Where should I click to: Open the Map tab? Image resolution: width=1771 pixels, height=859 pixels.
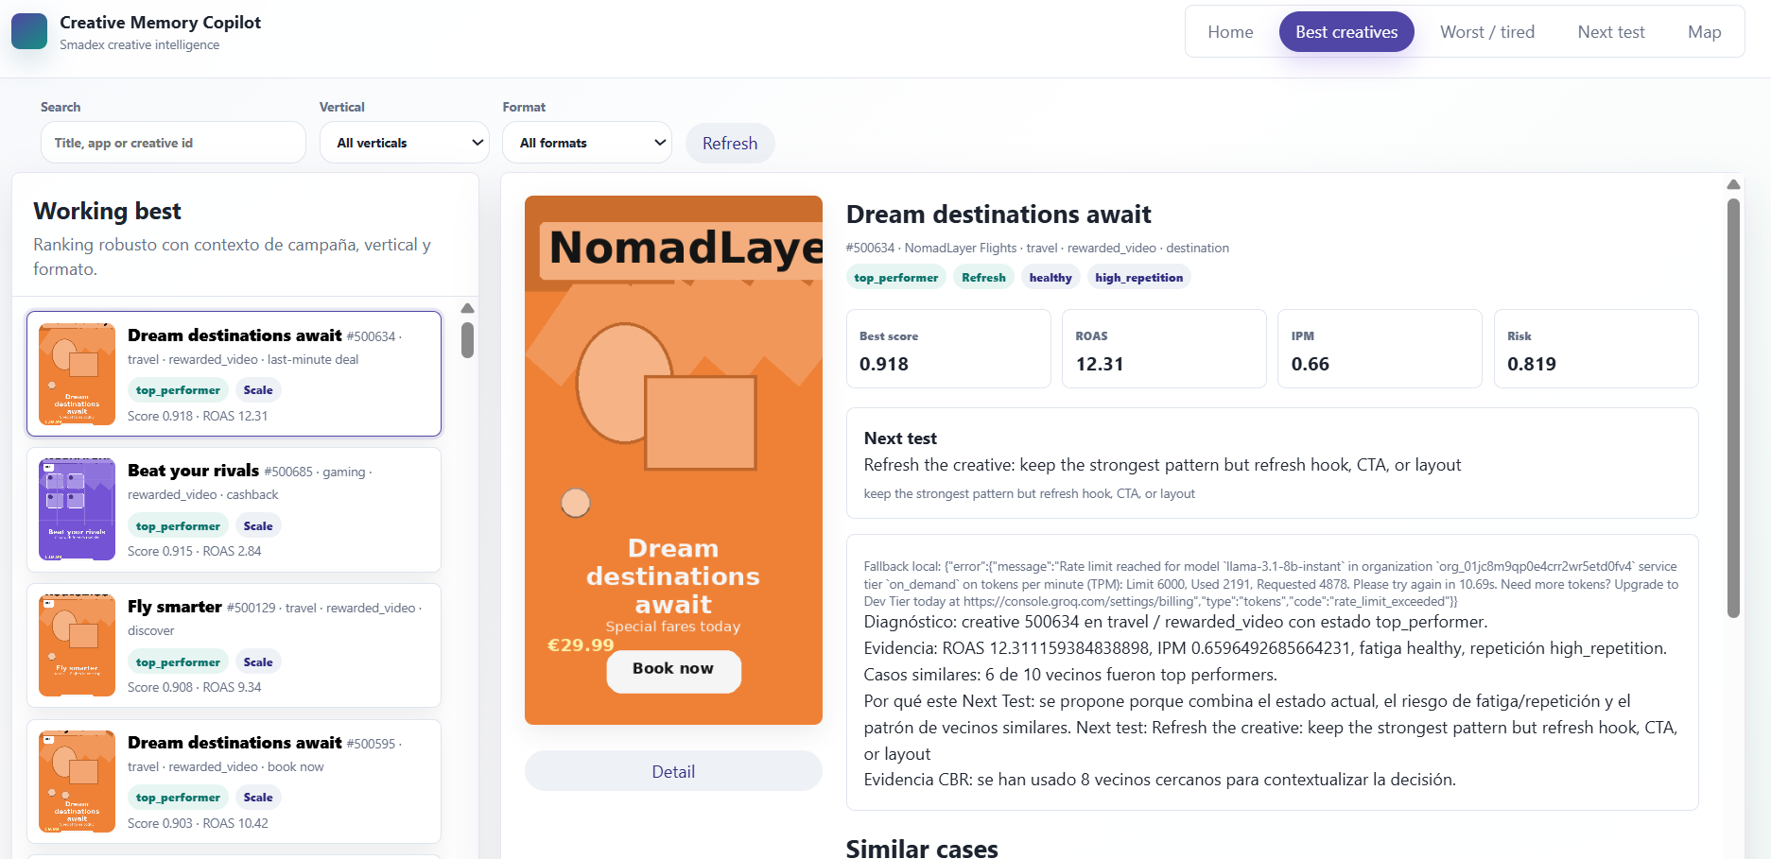pyautogui.click(x=1704, y=32)
